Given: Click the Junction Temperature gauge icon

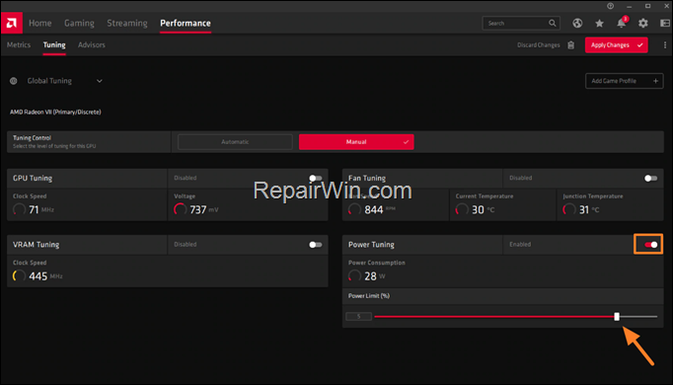Looking at the screenshot, I should click(568, 209).
